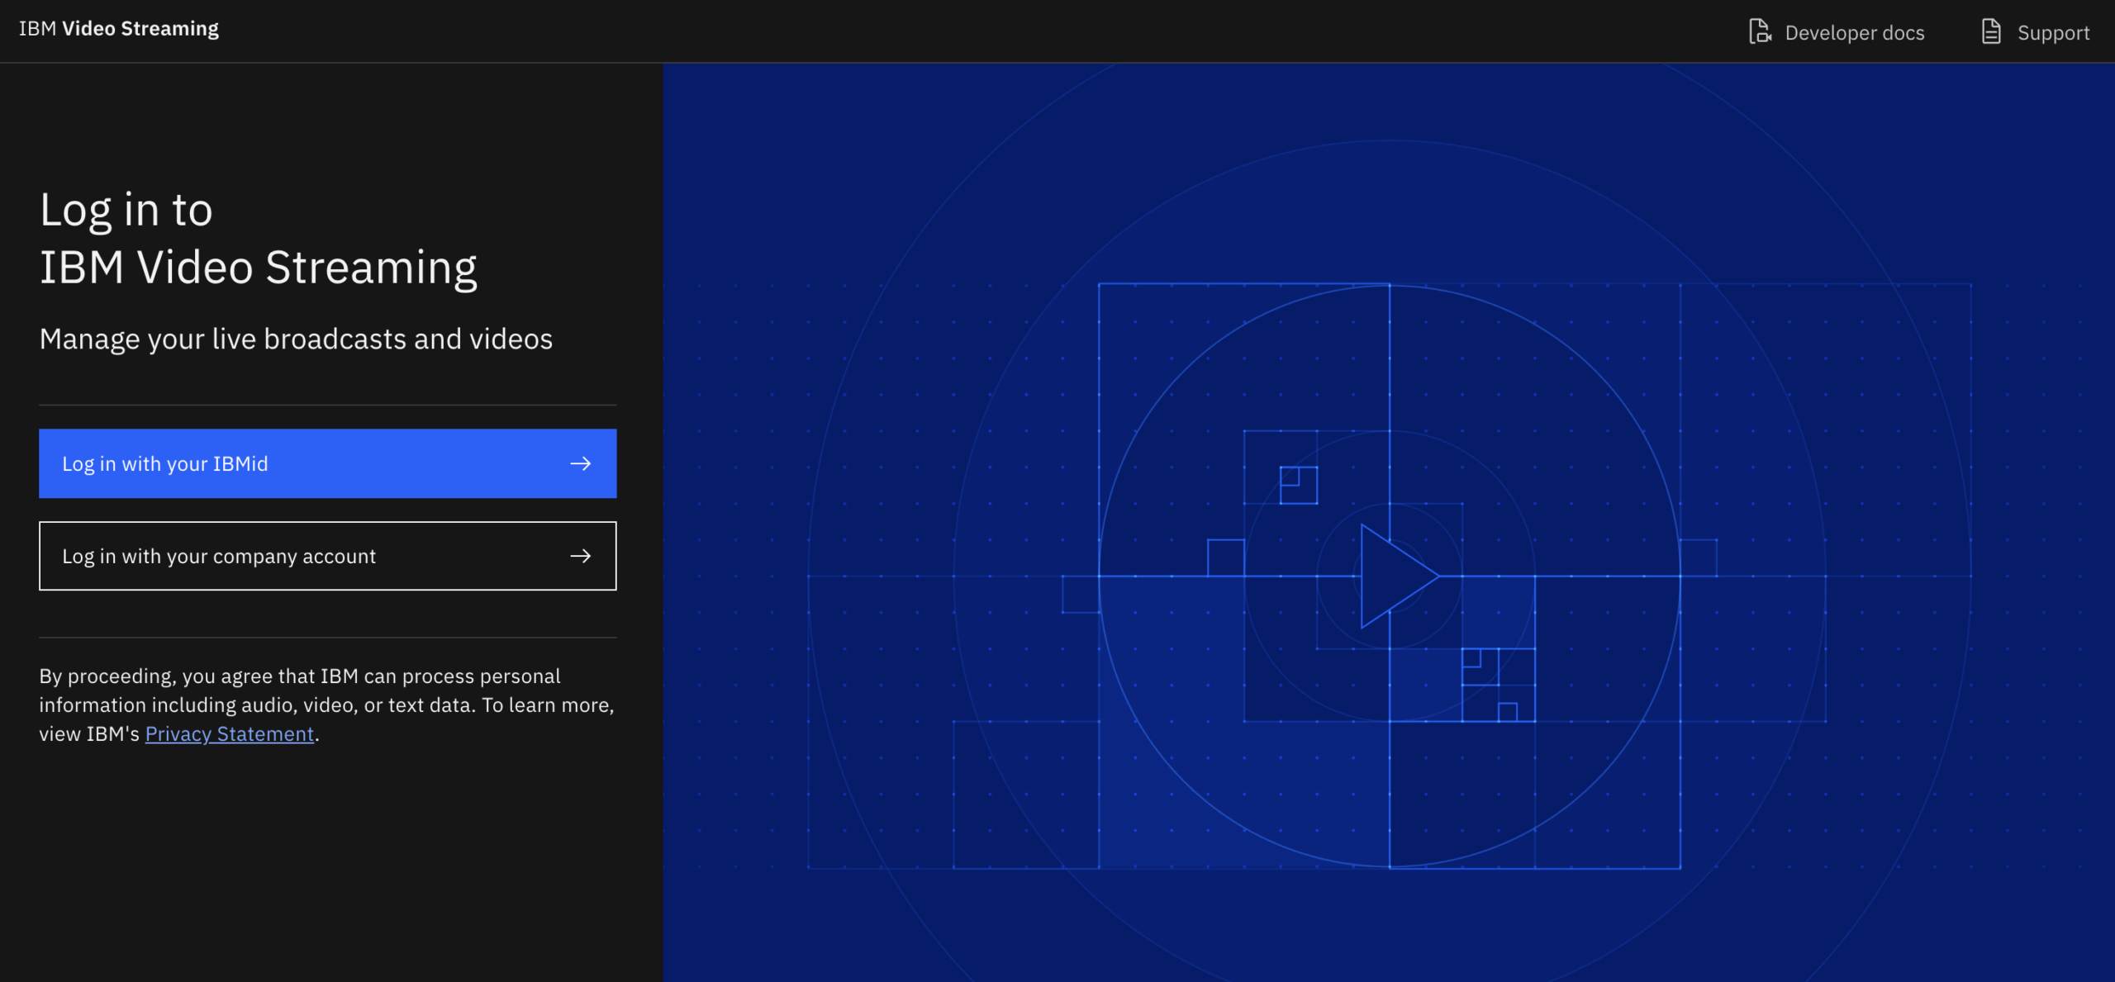Click the small nested squares above the play triangle
2115x982 pixels.
pos(1298,485)
